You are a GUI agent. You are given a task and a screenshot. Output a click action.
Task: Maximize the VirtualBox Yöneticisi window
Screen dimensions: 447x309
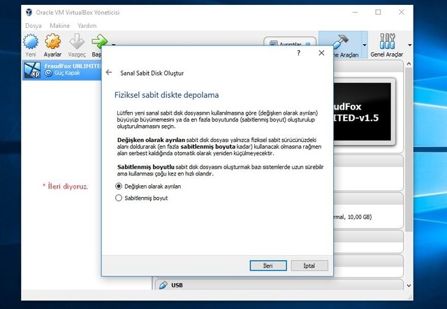(378, 12)
